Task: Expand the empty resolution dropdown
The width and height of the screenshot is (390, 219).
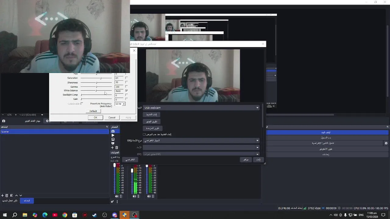Action: [201, 148]
